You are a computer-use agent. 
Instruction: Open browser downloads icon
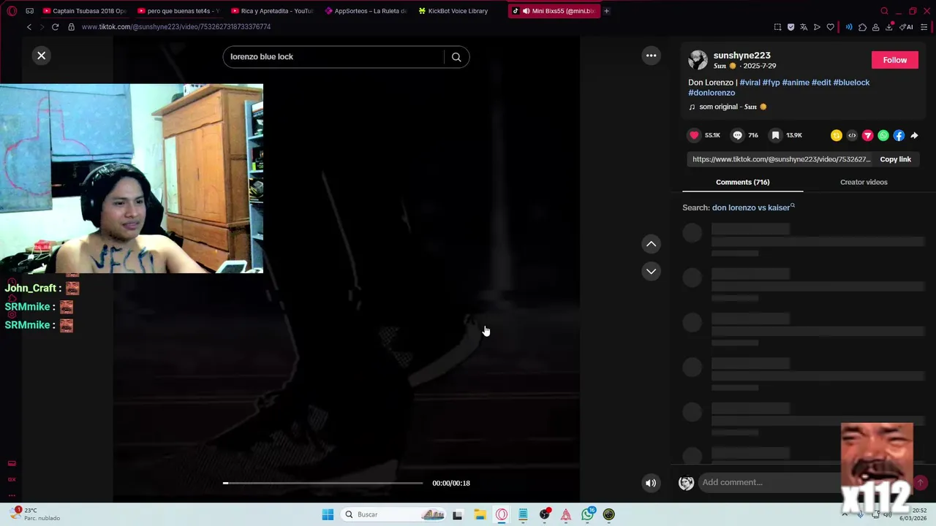889,27
